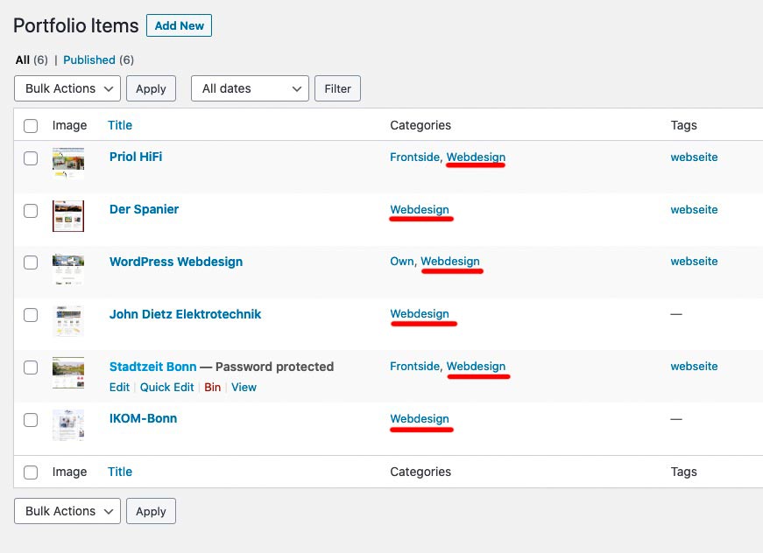Click Webdesign category in IKOM-Bonn row

[420, 418]
